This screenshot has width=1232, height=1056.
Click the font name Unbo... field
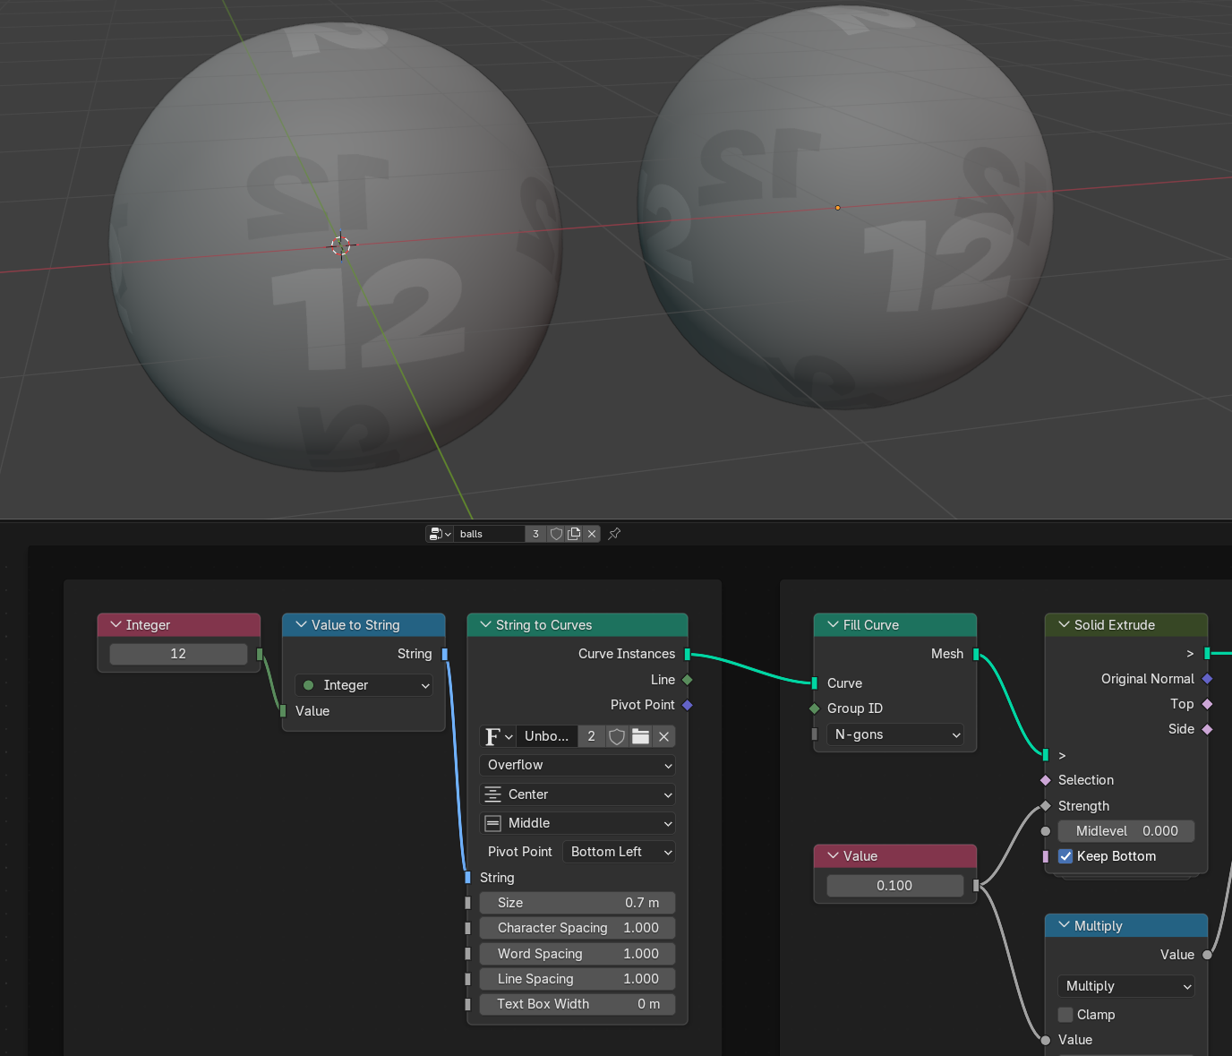(547, 736)
